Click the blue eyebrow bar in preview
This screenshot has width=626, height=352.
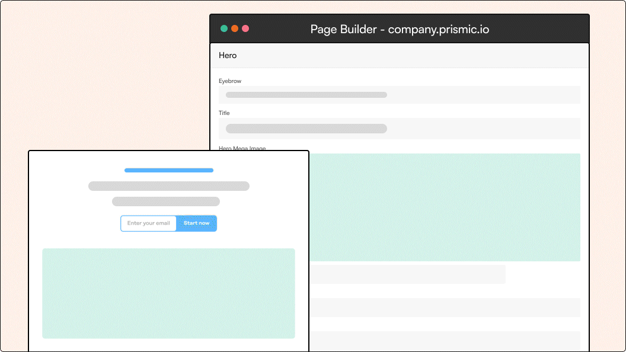169,171
